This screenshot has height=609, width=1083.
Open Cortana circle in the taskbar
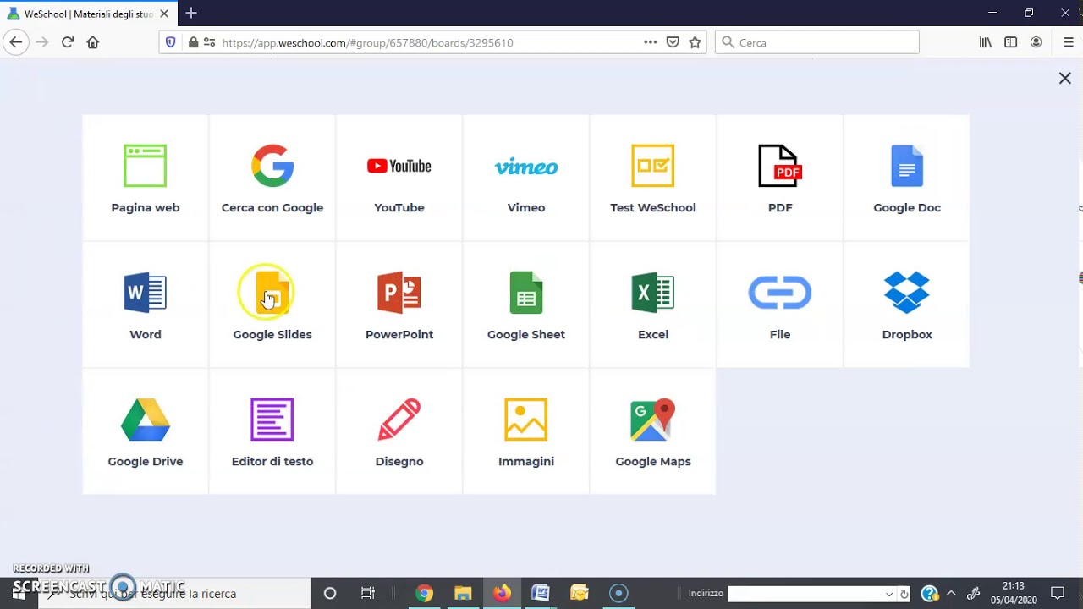coord(330,593)
